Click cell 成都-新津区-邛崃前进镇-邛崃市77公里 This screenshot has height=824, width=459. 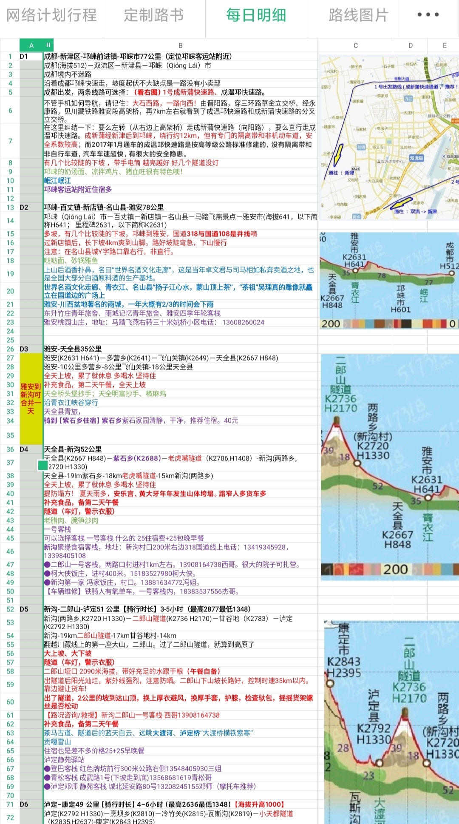coord(180,56)
